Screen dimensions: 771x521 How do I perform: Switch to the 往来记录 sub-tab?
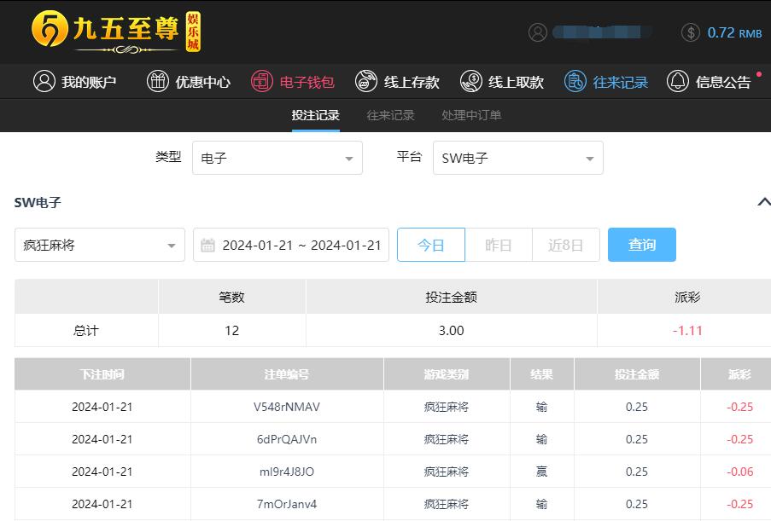point(390,115)
